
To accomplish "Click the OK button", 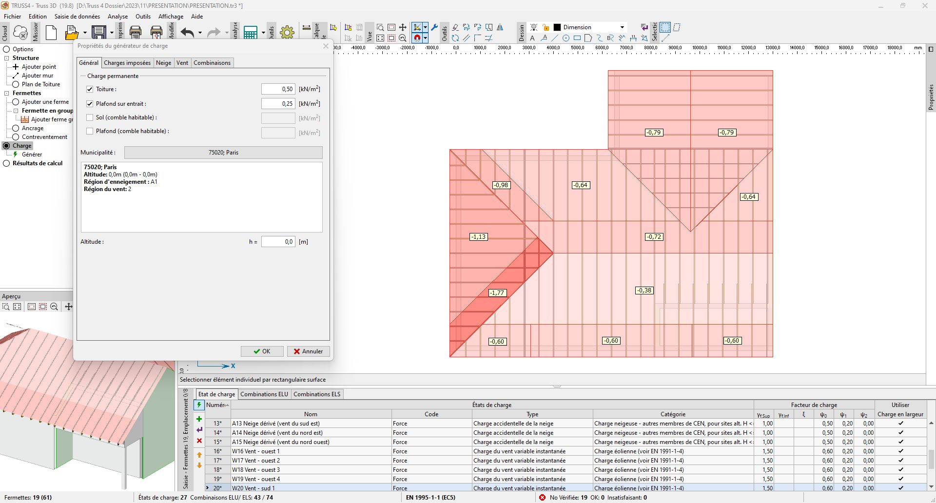I will pyautogui.click(x=262, y=351).
